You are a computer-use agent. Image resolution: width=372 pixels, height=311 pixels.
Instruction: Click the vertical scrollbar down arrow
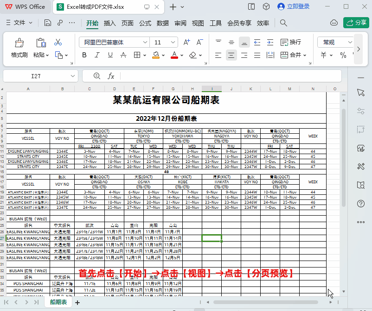(344, 292)
